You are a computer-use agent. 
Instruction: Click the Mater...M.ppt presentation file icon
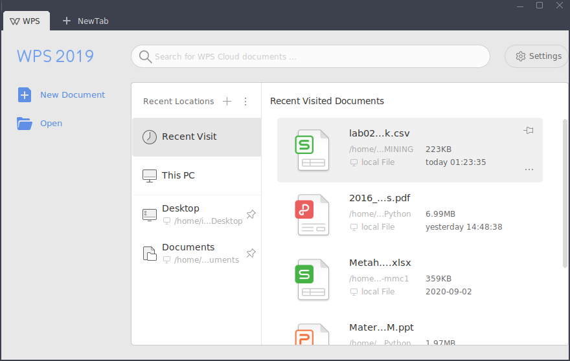point(312,334)
